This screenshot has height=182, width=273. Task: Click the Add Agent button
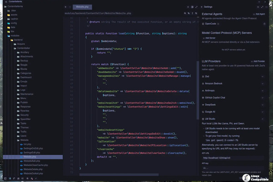[x=259, y=14]
